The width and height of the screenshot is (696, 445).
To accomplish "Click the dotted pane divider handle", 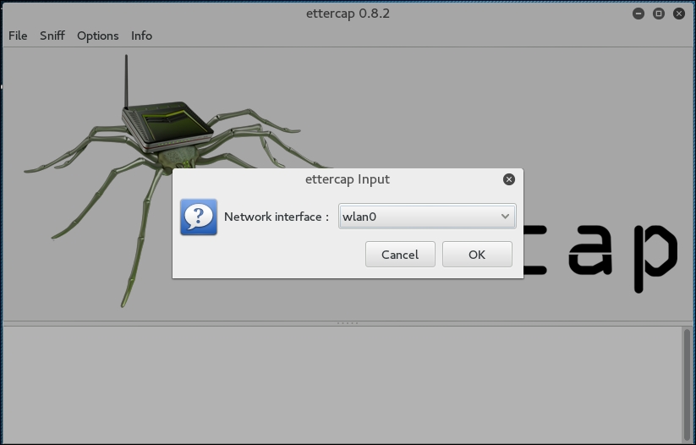I will click(x=348, y=323).
